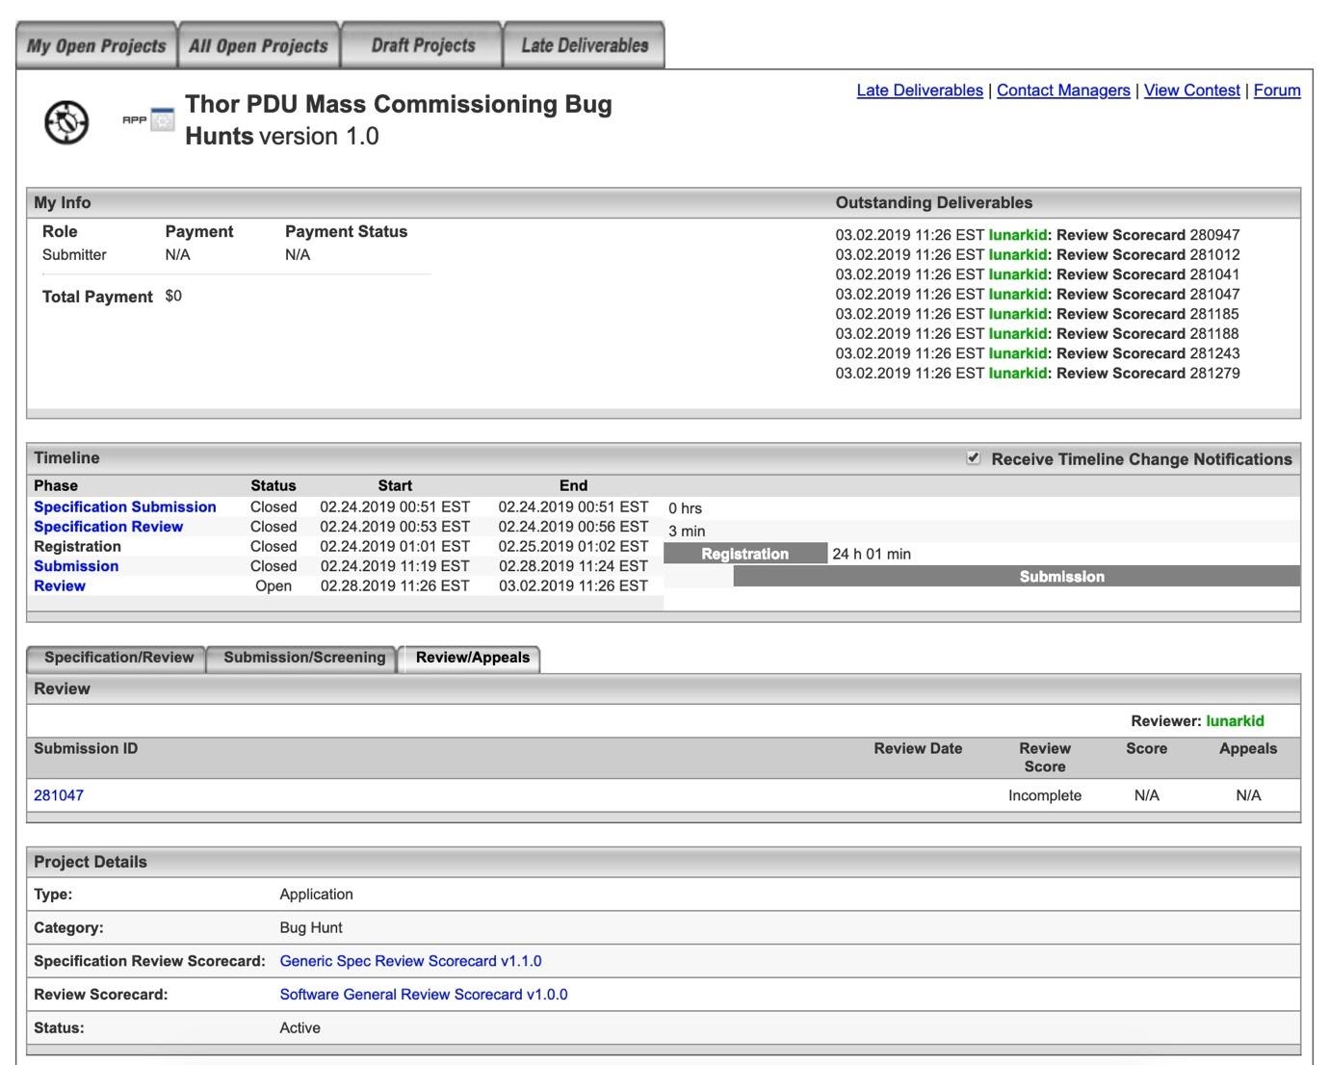Click the bug hunt crosshair project icon
1329x1065 pixels.
(x=66, y=122)
